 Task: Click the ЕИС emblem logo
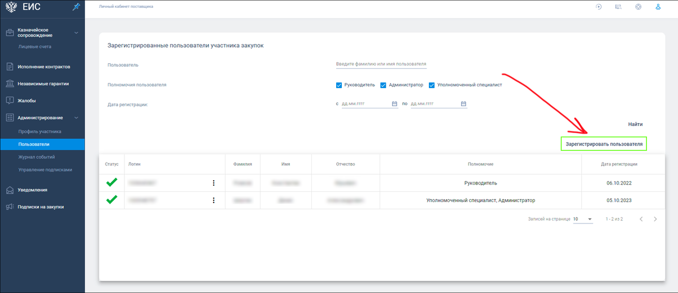(x=11, y=7)
